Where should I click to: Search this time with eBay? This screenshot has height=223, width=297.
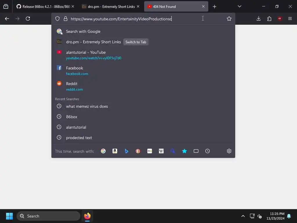(150, 151)
